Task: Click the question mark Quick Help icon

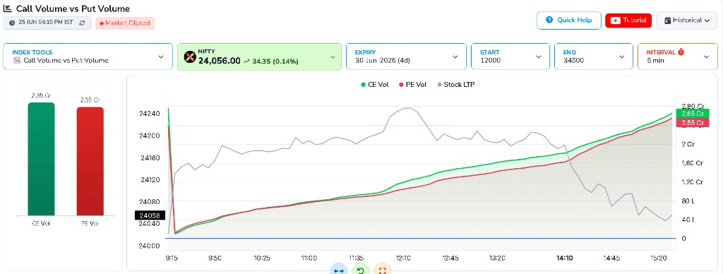Action: (549, 20)
